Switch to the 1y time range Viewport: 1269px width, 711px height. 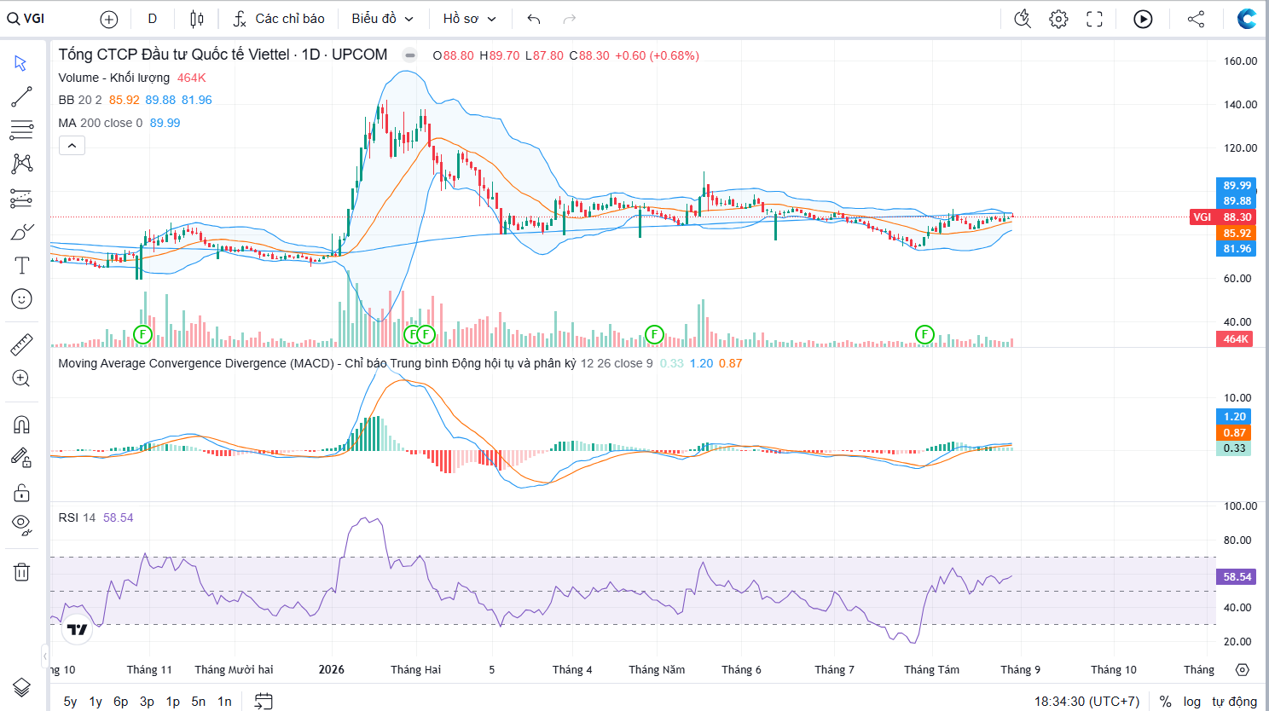pos(96,701)
